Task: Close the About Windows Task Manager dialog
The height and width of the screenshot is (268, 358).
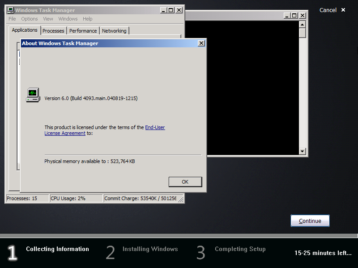Action: (201, 43)
